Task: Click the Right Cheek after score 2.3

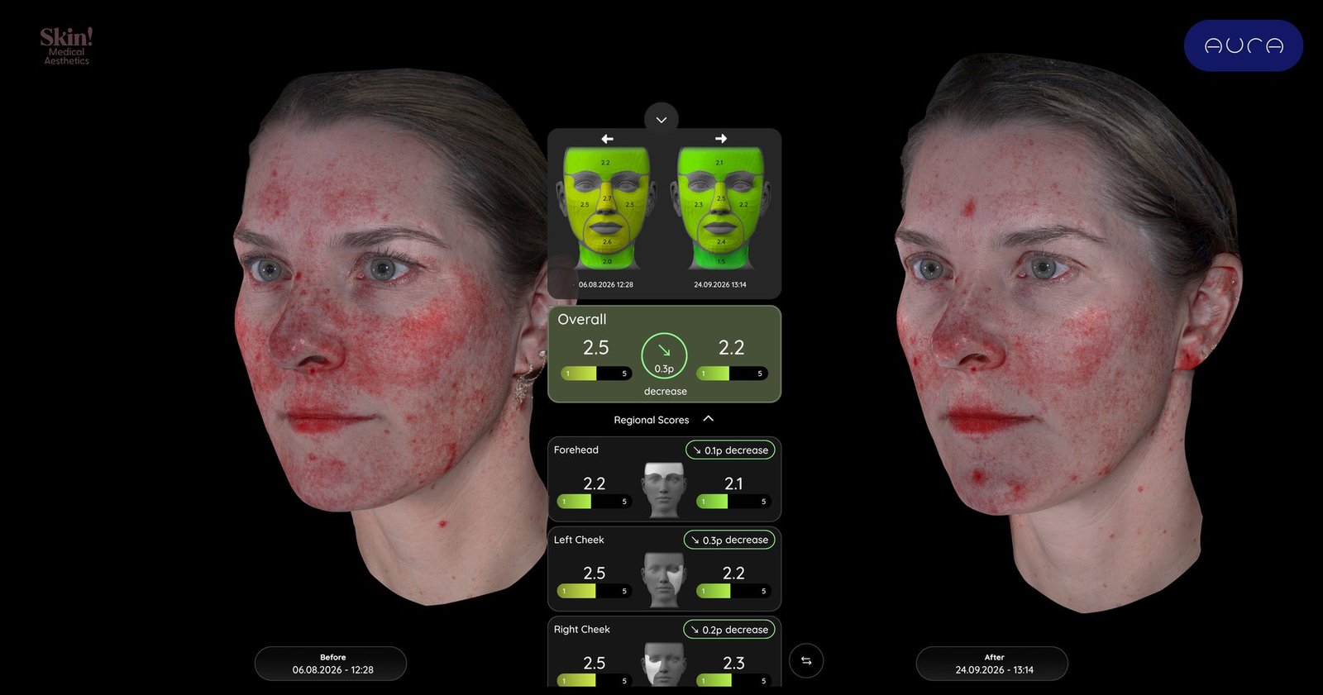Action: (733, 663)
